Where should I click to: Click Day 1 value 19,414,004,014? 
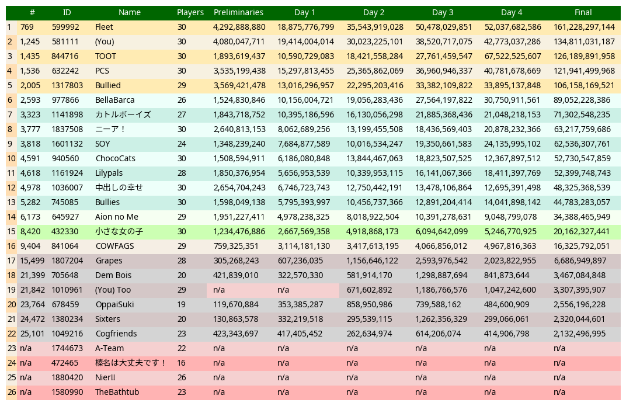tap(306, 41)
